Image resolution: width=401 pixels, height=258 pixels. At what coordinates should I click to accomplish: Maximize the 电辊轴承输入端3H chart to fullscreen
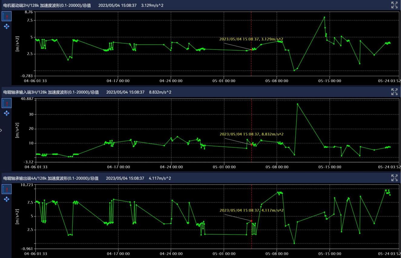click(394, 92)
